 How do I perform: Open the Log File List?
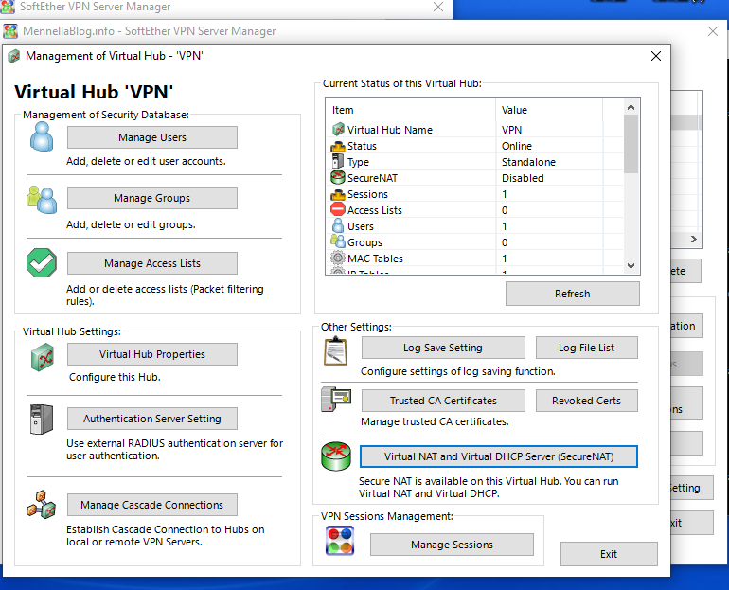pos(586,348)
